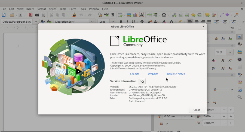Click Insert Comment icon
The height and width of the screenshot is (132, 245).
[x=207, y=15]
